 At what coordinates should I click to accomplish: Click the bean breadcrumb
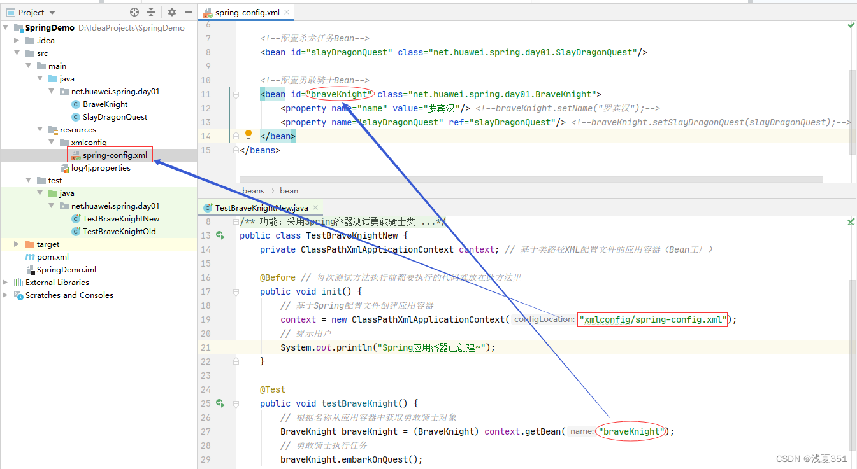point(289,190)
